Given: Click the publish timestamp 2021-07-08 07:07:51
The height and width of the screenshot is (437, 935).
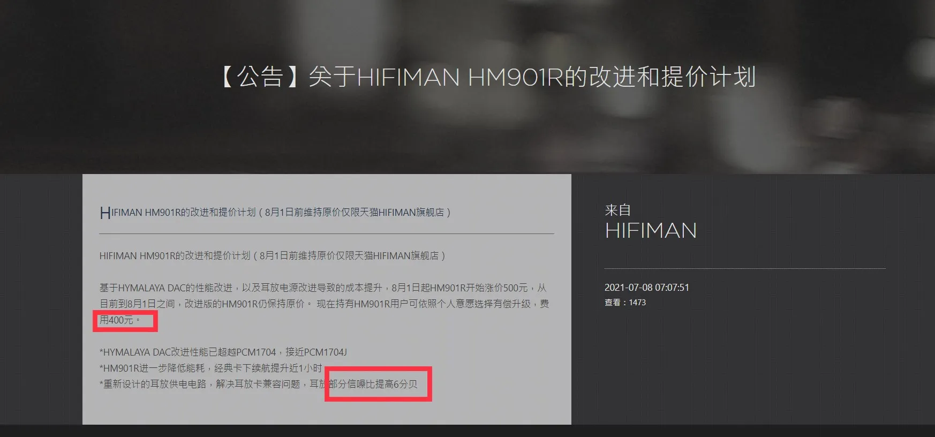Looking at the screenshot, I should tap(647, 288).
